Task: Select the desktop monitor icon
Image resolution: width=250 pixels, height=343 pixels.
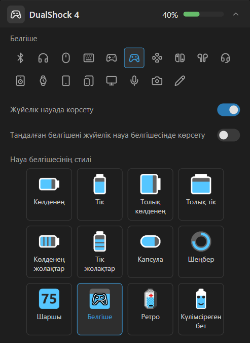Action: tap(112, 81)
